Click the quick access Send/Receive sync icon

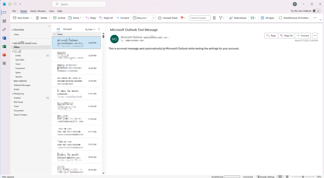click(10, 4)
